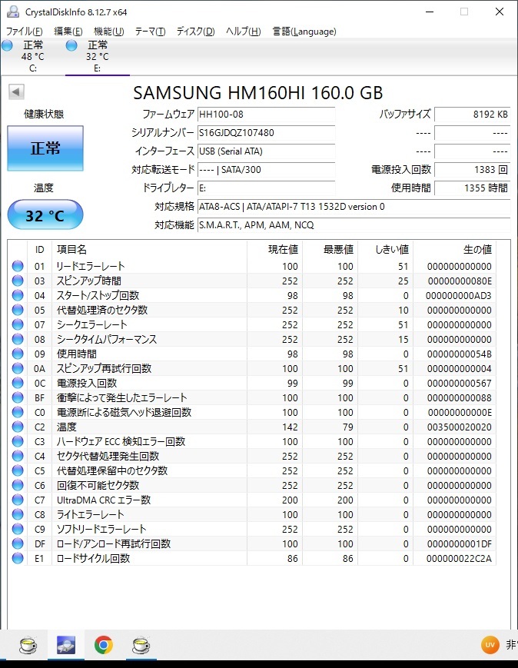The height and width of the screenshot is (668, 518).
Task: Open the 機能(U) menu
Action: [x=108, y=32]
